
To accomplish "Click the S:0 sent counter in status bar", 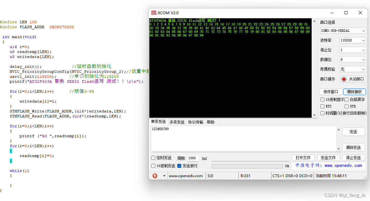I will tap(210, 176).
